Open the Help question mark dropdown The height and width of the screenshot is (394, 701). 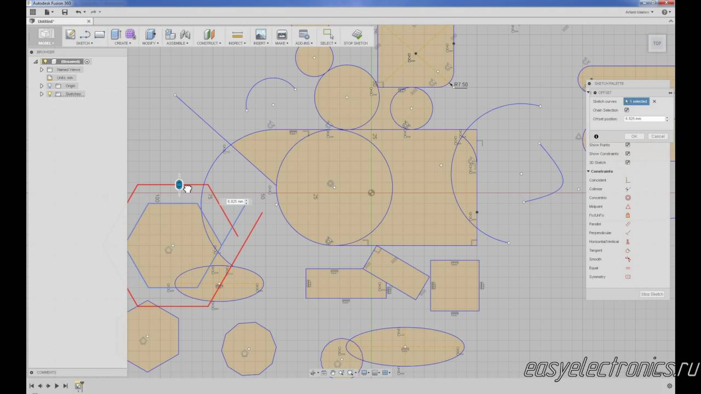pos(666,12)
